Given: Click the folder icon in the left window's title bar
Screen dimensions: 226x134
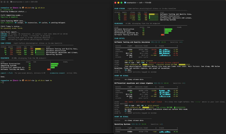Looking at the screenshot, I should pos(11,2).
